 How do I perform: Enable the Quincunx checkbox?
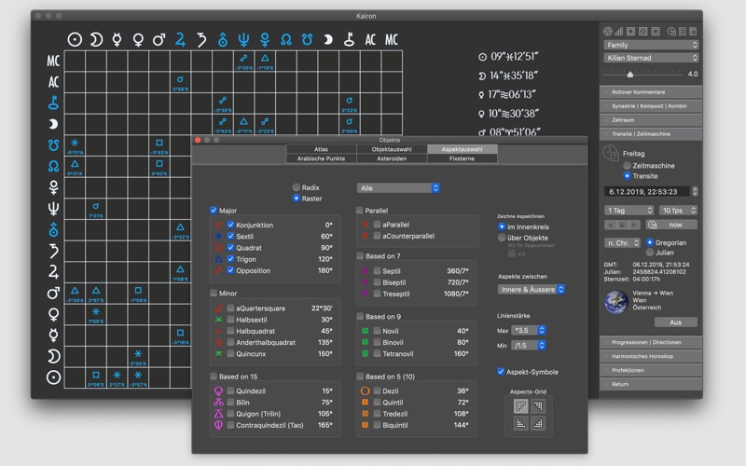(230, 354)
